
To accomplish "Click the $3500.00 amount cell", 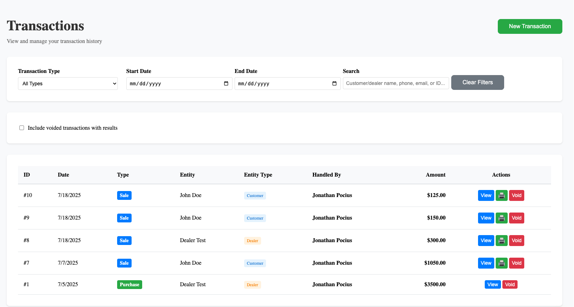I will tap(435, 284).
